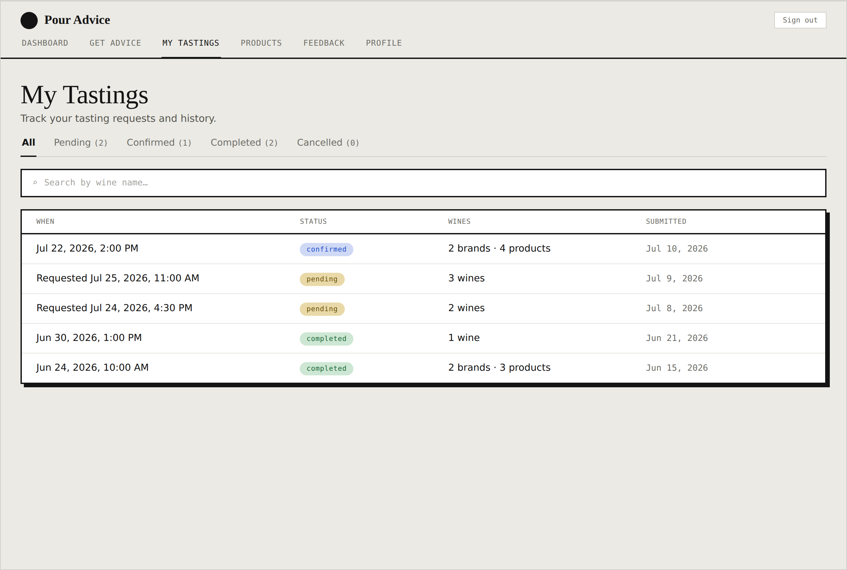The height and width of the screenshot is (570, 847).
Task: Click the submitted date Jul 10, 2026
Action: pos(677,249)
